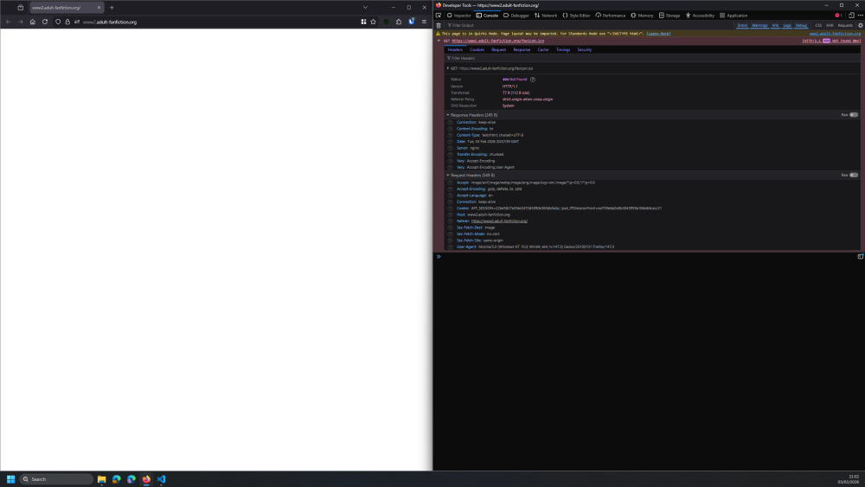Clear the console with the trash icon
This screenshot has width=865, height=487.
(x=439, y=25)
